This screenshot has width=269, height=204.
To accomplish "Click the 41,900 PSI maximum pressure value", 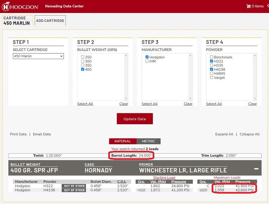I will point(244,186).
